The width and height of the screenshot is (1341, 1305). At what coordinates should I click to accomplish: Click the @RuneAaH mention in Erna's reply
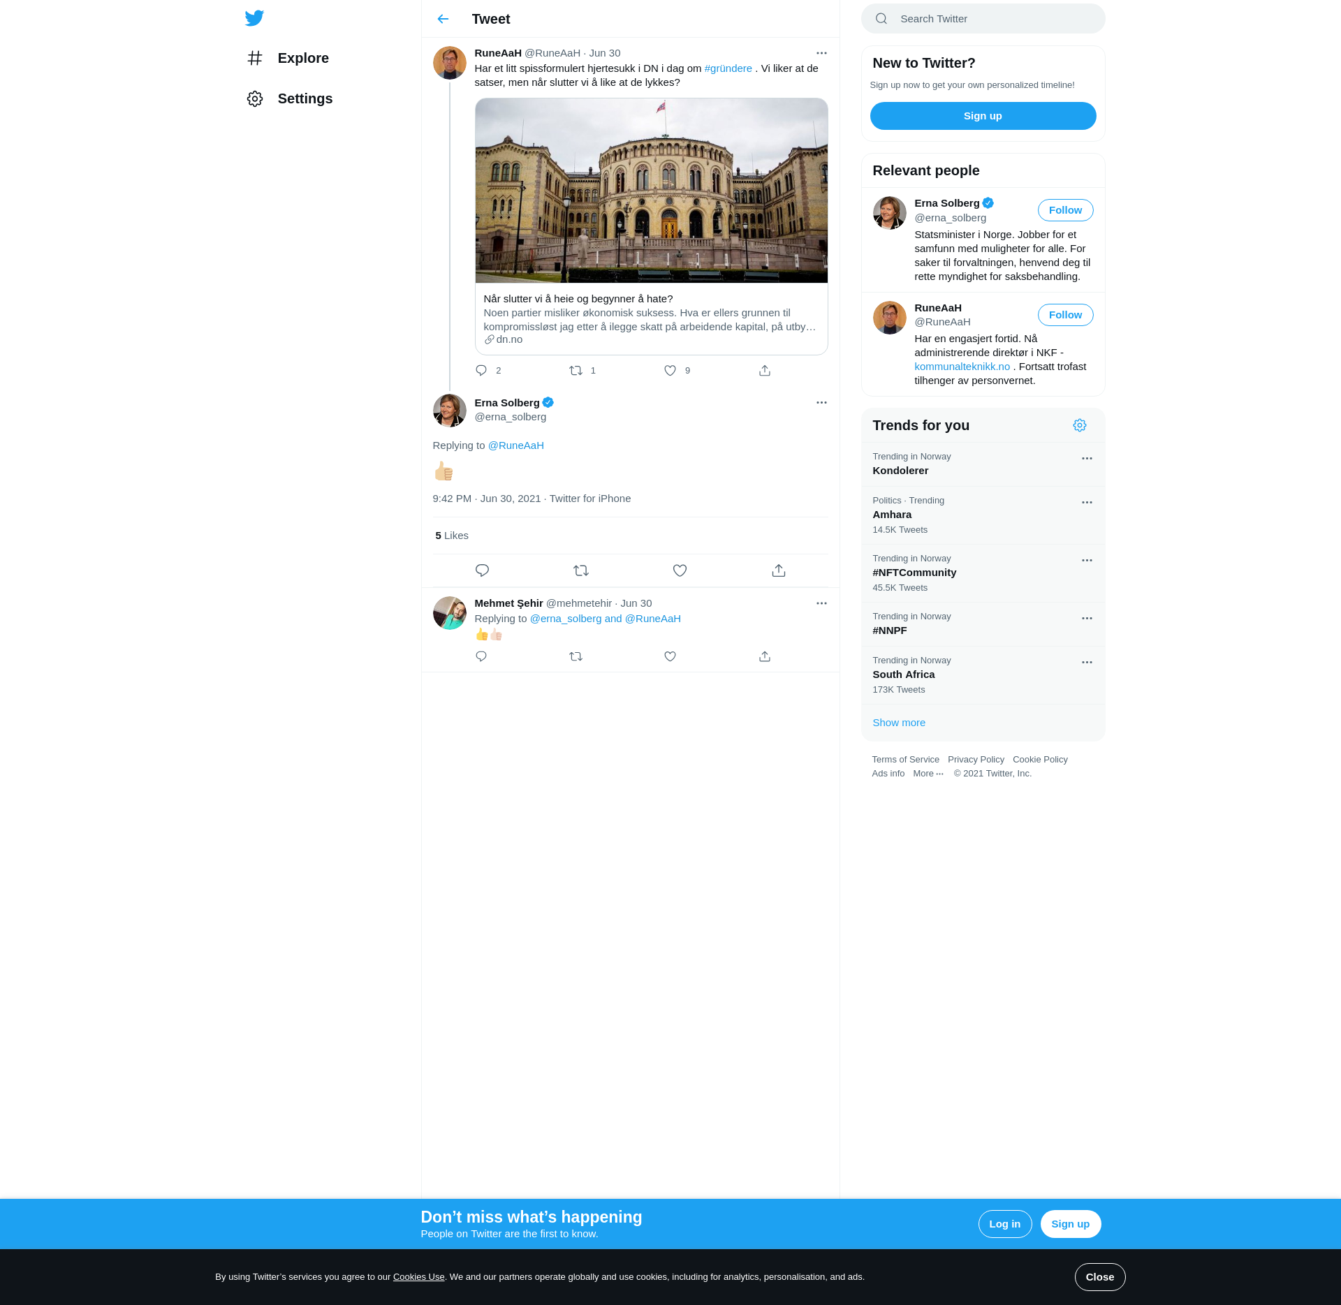(515, 445)
